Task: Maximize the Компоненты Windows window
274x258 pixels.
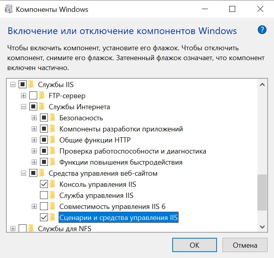Action: (x=232, y=9)
